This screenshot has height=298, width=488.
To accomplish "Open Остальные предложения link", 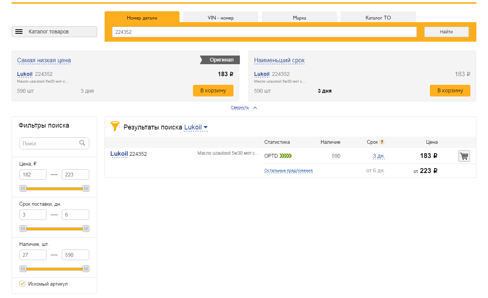I will point(288,170).
